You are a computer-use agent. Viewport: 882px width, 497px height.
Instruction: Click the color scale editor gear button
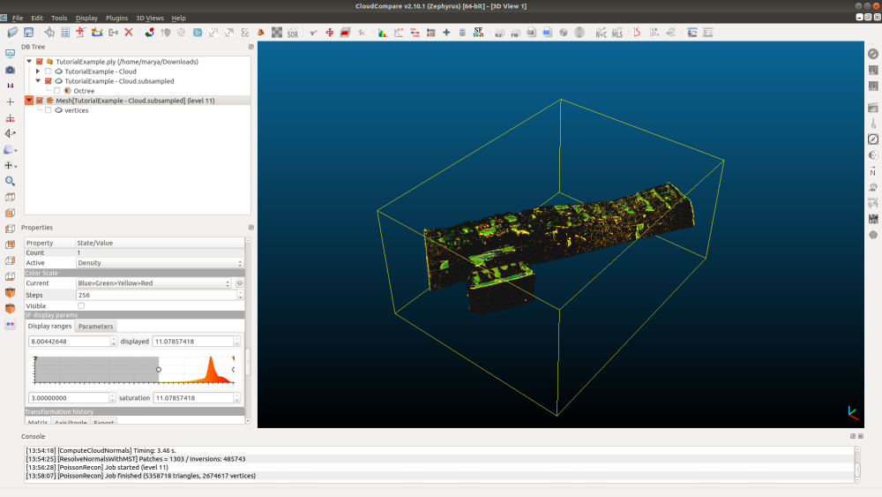click(x=239, y=283)
